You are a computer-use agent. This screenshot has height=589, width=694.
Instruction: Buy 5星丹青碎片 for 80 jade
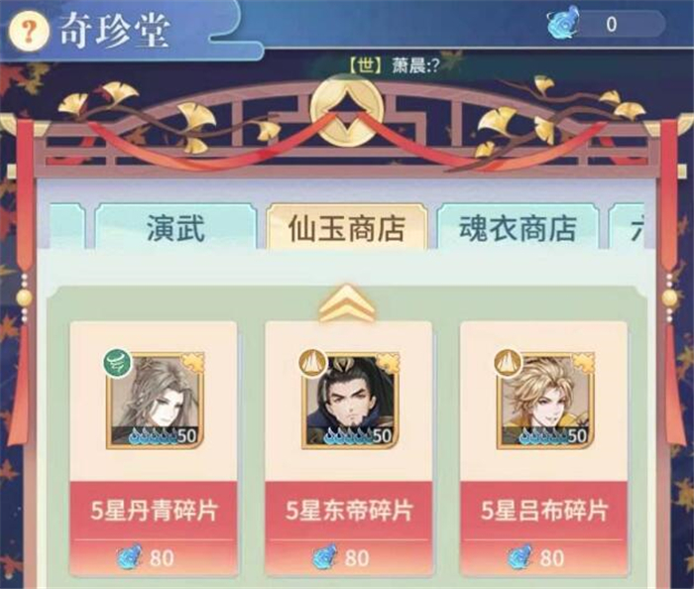[x=153, y=530]
